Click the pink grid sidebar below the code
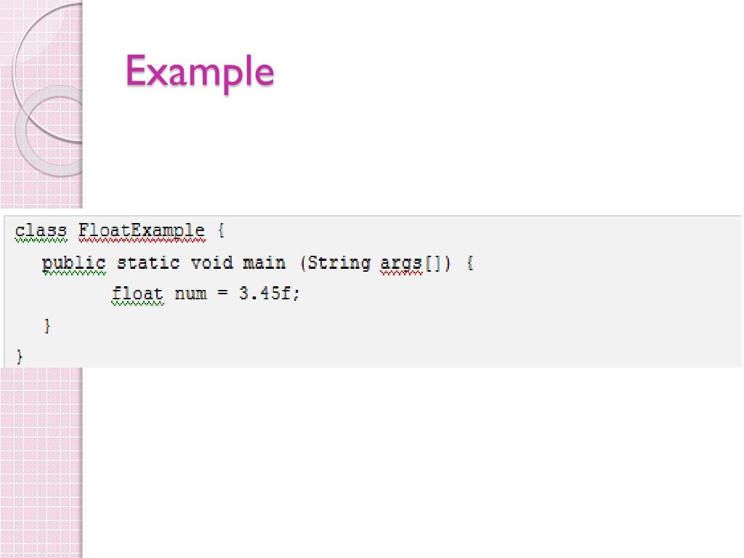 point(41,463)
